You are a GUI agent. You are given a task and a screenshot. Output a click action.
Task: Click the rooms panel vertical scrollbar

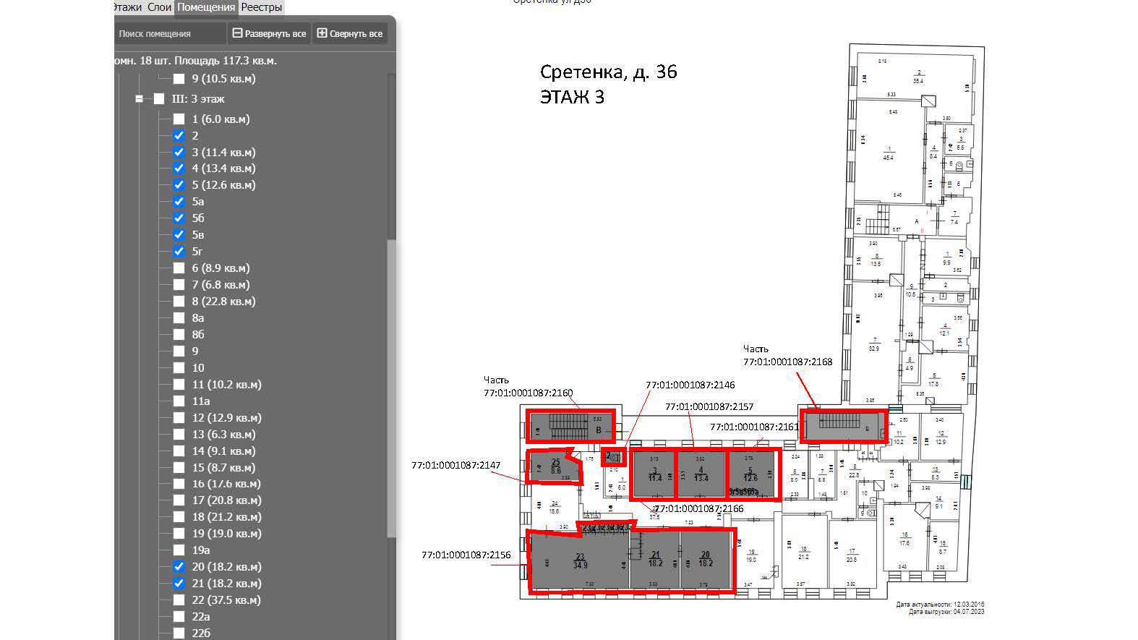(x=391, y=388)
